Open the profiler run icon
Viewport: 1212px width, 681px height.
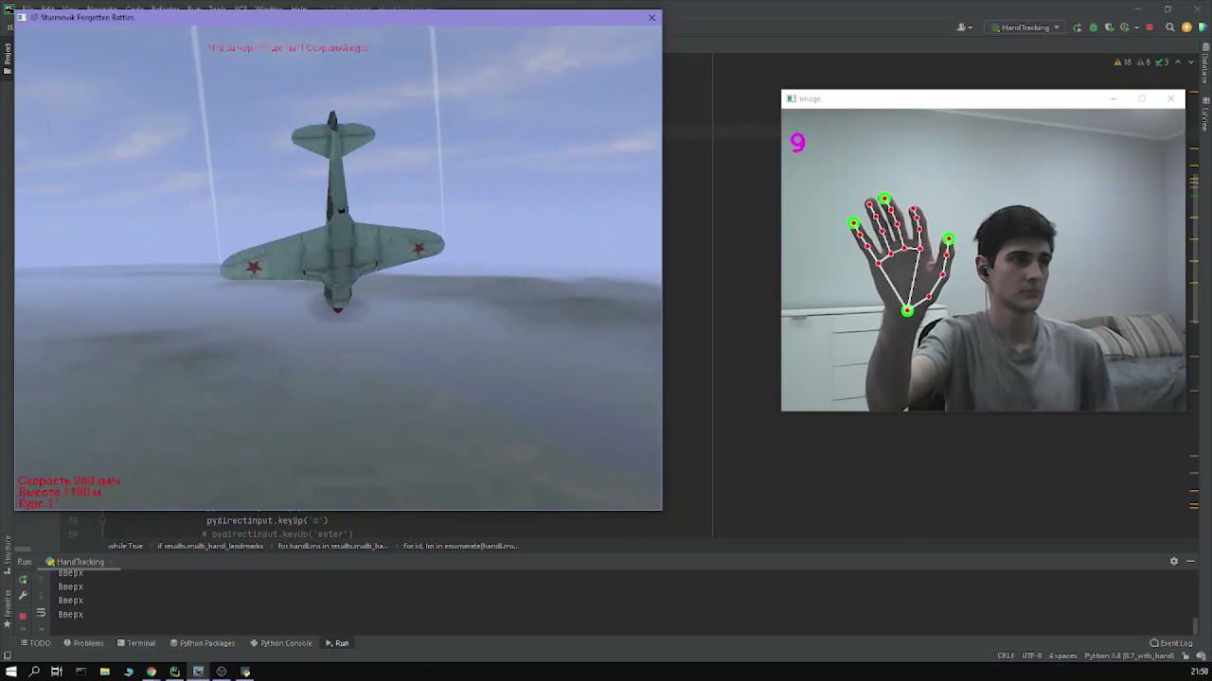(1123, 27)
